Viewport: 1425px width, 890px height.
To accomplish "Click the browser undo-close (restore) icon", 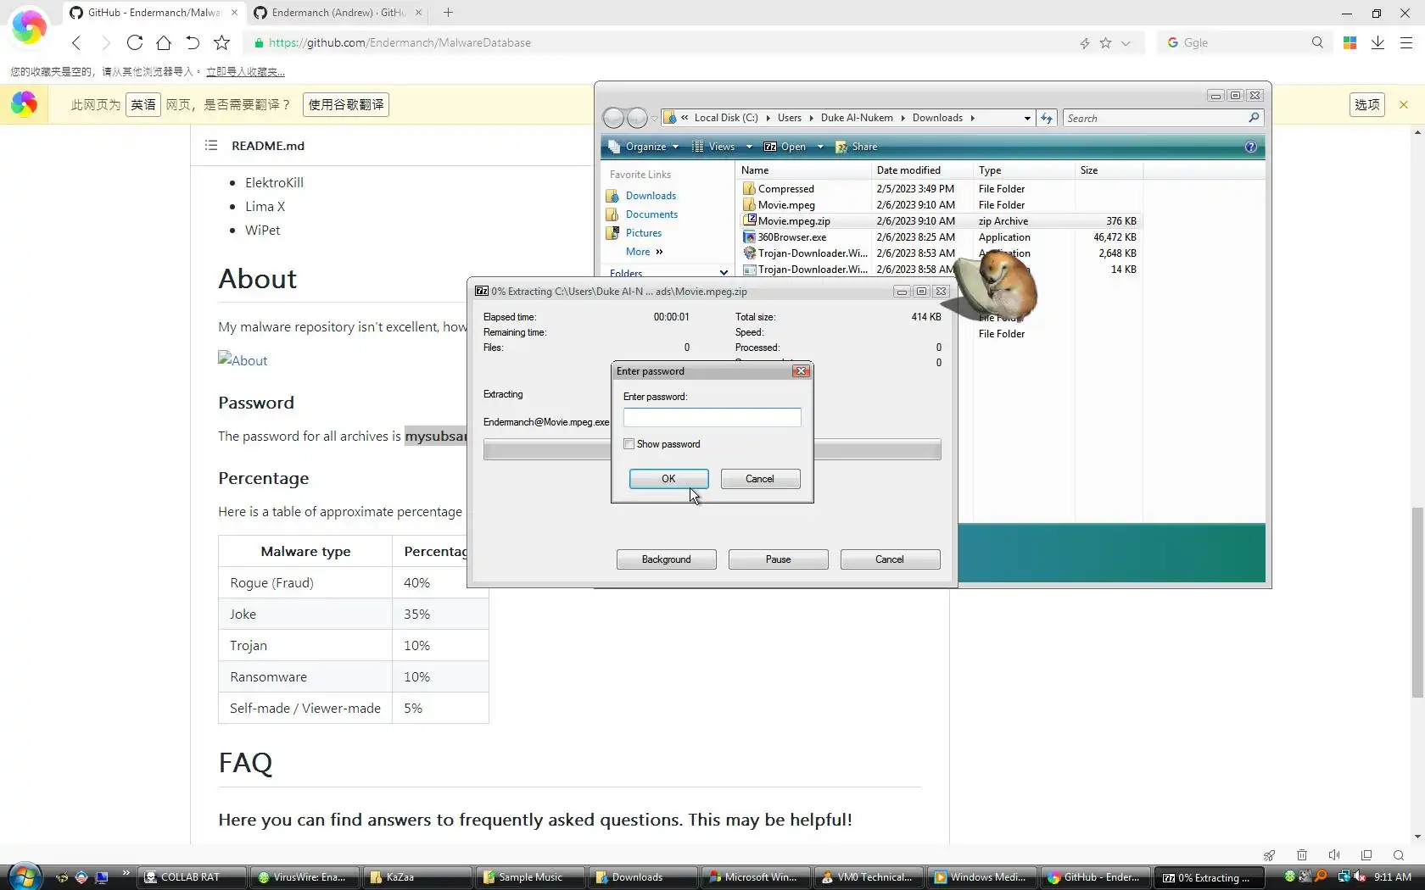I will (x=193, y=42).
